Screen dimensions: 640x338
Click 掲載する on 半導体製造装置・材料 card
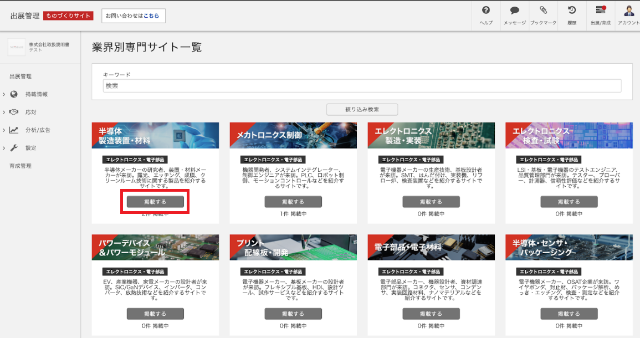(156, 201)
